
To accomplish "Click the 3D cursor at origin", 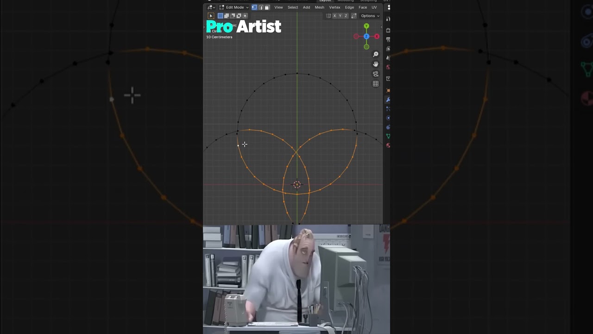I will click(297, 185).
